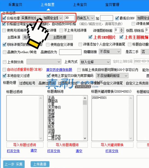The height and width of the screenshot is (168, 149).
Task: Click 打开文件 link under 关键词替换
Action: [112, 151]
